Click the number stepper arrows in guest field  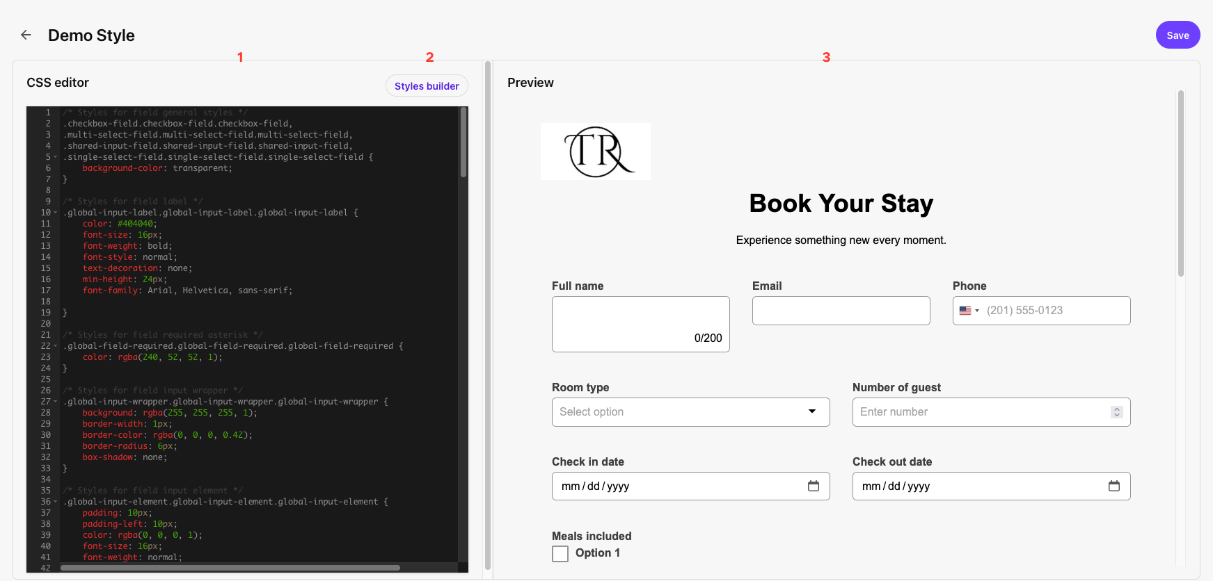point(1116,412)
